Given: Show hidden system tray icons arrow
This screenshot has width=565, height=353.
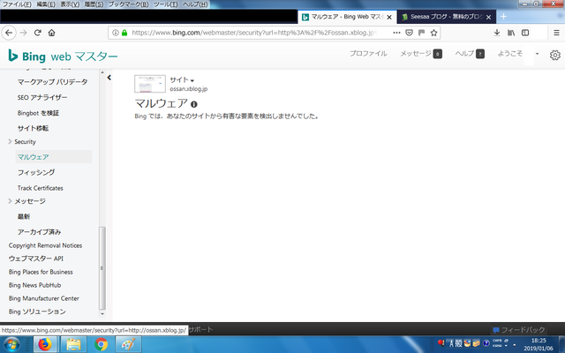Looking at the screenshot, I should tap(514, 345).
